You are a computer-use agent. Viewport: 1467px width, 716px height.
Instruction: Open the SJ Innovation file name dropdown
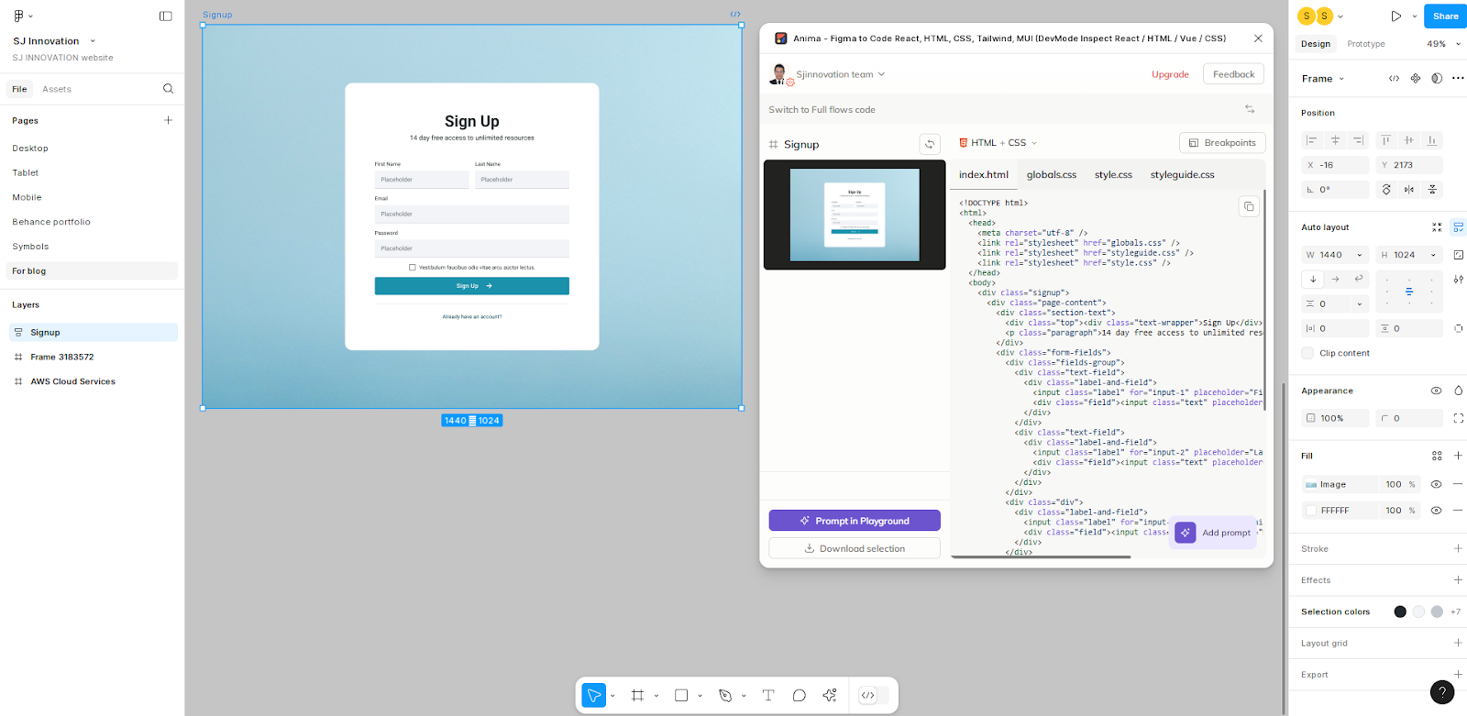click(x=93, y=41)
